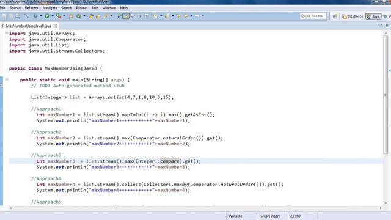The width and height of the screenshot is (391, 220).
Task: Click the New file toolbar icon
Action: click(x=4, y=16)
